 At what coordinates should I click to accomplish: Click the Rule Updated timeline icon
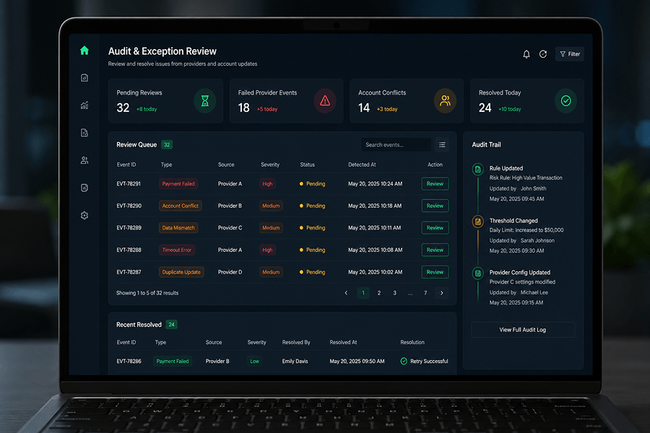click(x=478, y=169)
